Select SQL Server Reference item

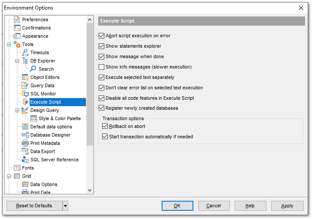point(54,160)
